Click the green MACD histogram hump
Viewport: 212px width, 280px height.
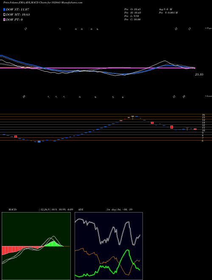[x=53, y=244]
